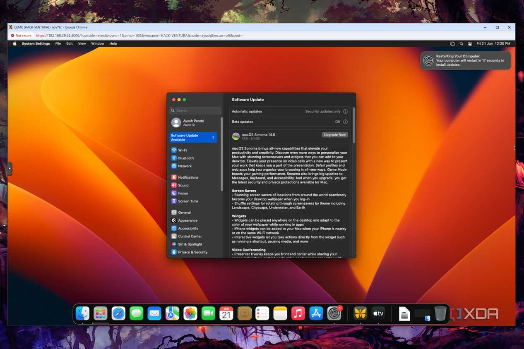Screen dimensions: 524x349
Task: Open the Window menu
Action: pyautogui.click(x=98, y=43)
